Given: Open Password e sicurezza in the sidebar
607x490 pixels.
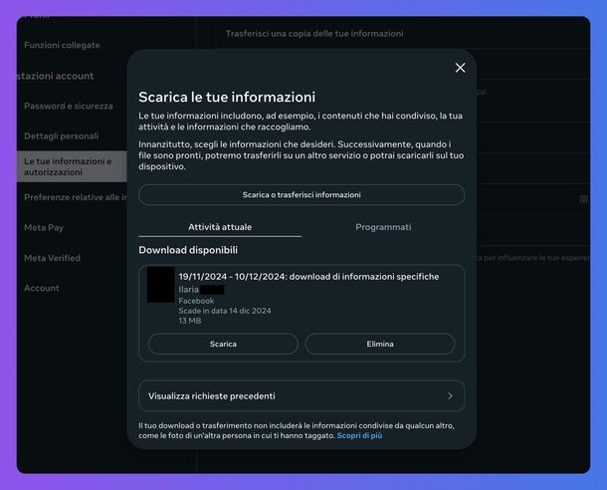Looking at the screenshot, I should (x=69, y=107).
